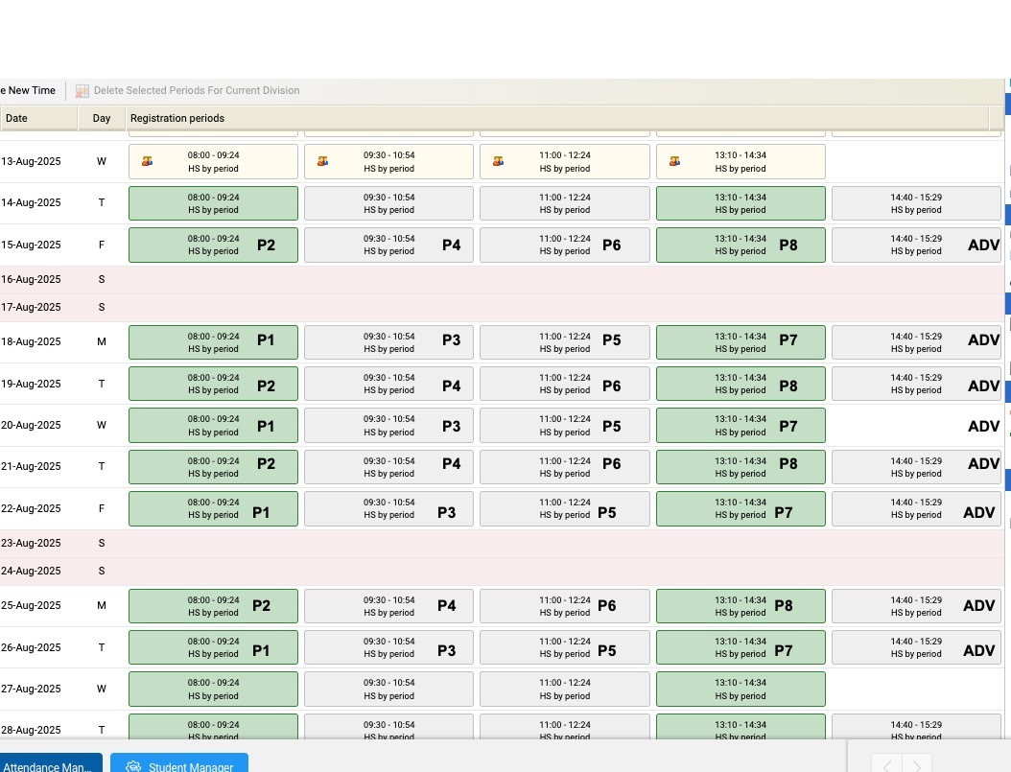
Task: Open the Attendance Manager tab
Action: click(48, 766)
